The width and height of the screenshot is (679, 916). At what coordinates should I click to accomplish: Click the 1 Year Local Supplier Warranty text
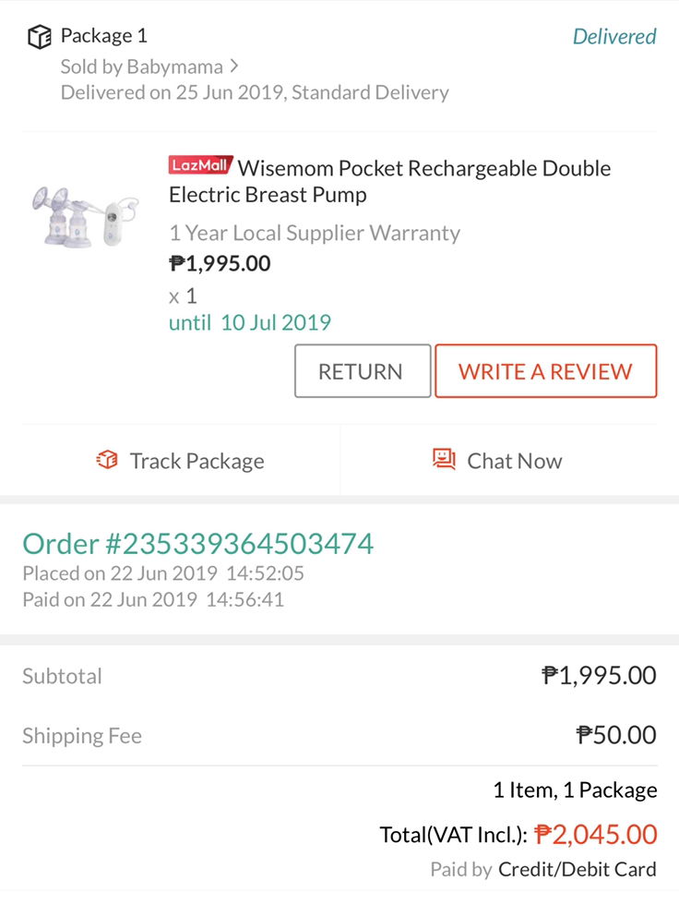point(314,233)
